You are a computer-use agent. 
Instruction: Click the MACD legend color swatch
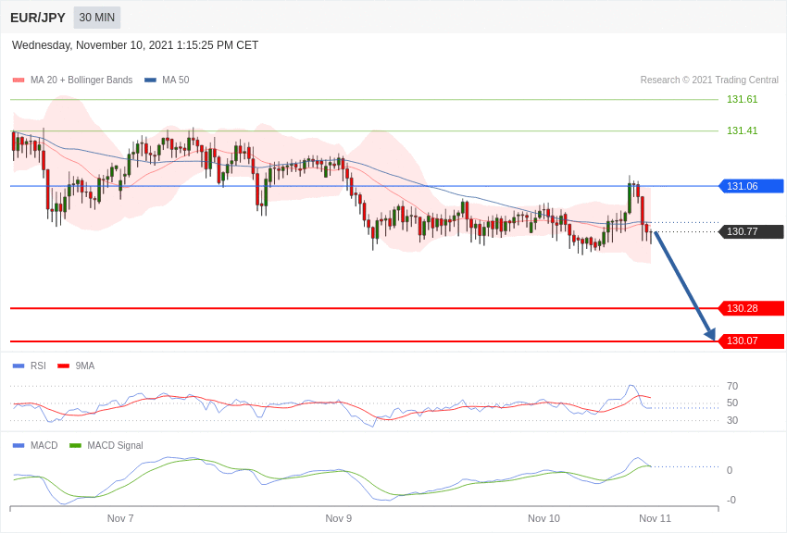[x=19, y=446]
